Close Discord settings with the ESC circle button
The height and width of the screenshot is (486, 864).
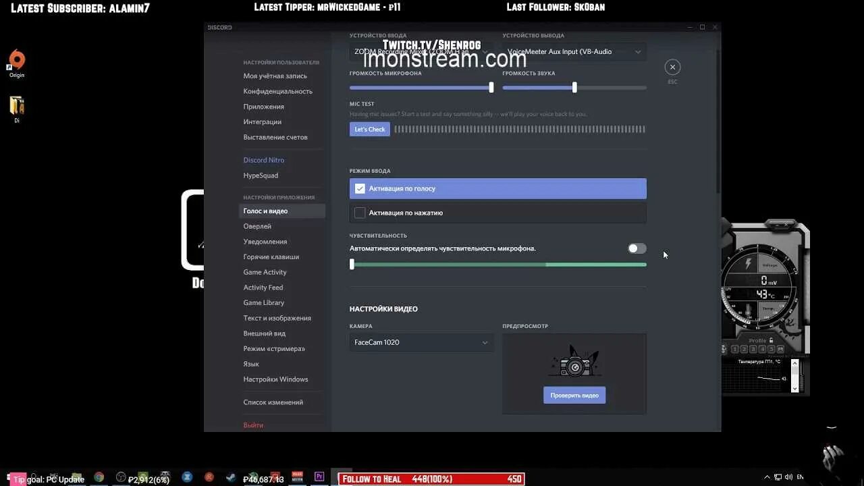coord(672,67)
